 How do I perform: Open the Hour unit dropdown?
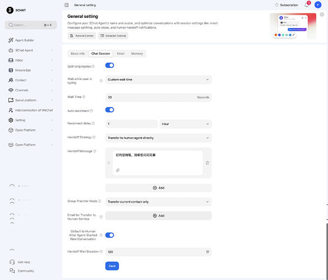coord(186,124)
